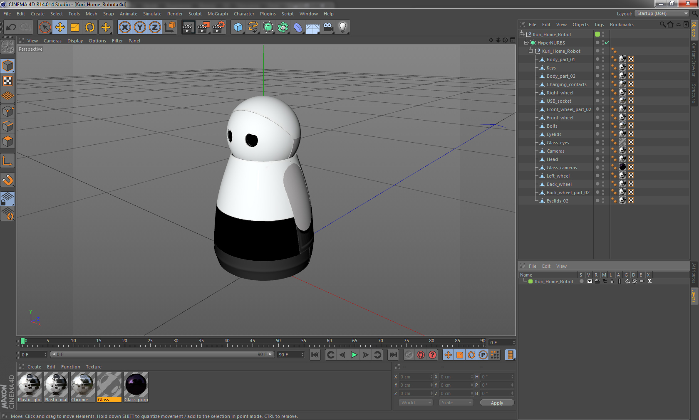Toggle Y axis lock
The height and width of the screenshot is (420, 699).
(140, 27)
